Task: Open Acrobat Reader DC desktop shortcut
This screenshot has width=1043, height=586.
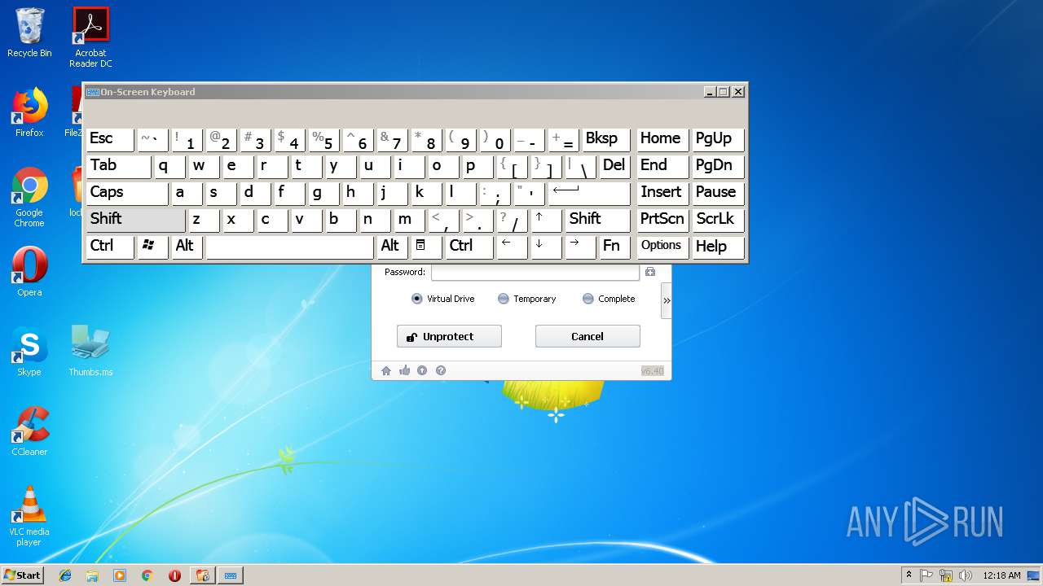Action: tap(90, 38)
